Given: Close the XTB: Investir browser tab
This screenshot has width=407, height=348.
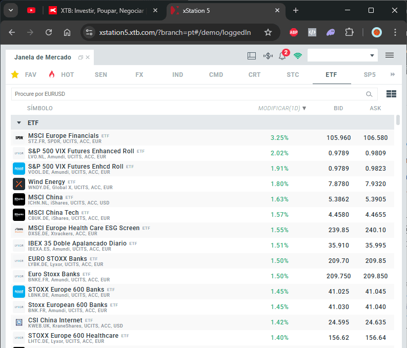Looking at the screenshot, I should pyautogui.click(x=155, y=10).
